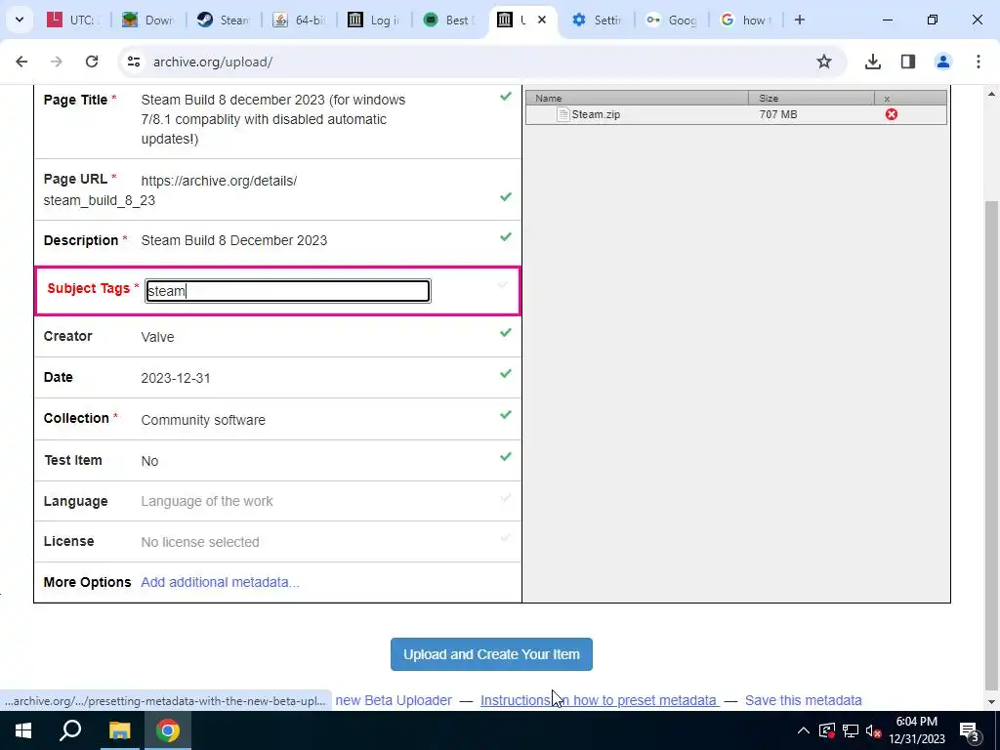Edit the Page Title text
Image resolution: width=1000 pixels, height=750 pixels.
pyautogui.click(x=273, y=119)
